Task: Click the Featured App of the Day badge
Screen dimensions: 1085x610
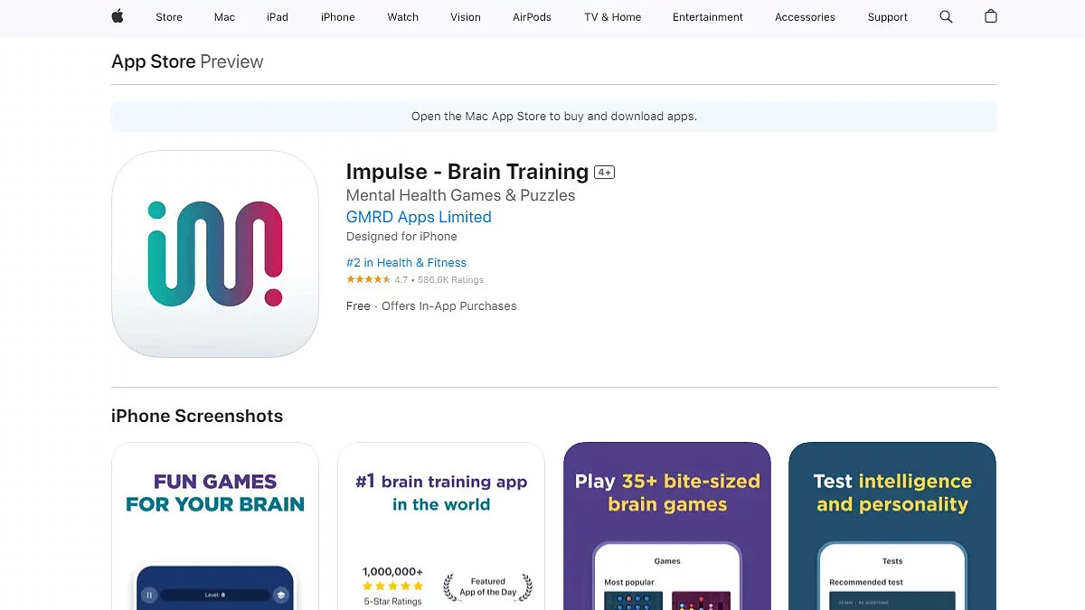Action: [487, 587]
